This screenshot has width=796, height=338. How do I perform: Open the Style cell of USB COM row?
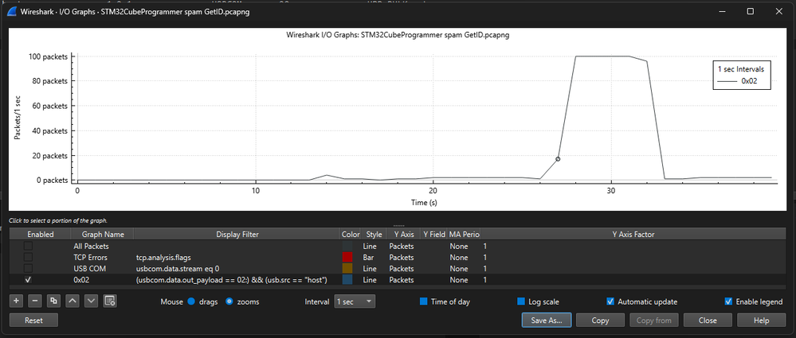(x=373, y=268)
